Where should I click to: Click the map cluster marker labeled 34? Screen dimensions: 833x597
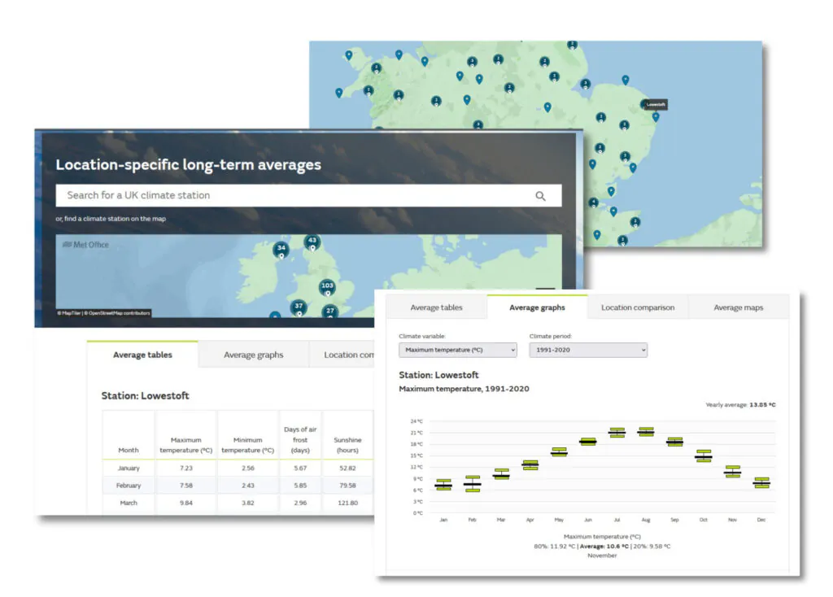(281, 249)
